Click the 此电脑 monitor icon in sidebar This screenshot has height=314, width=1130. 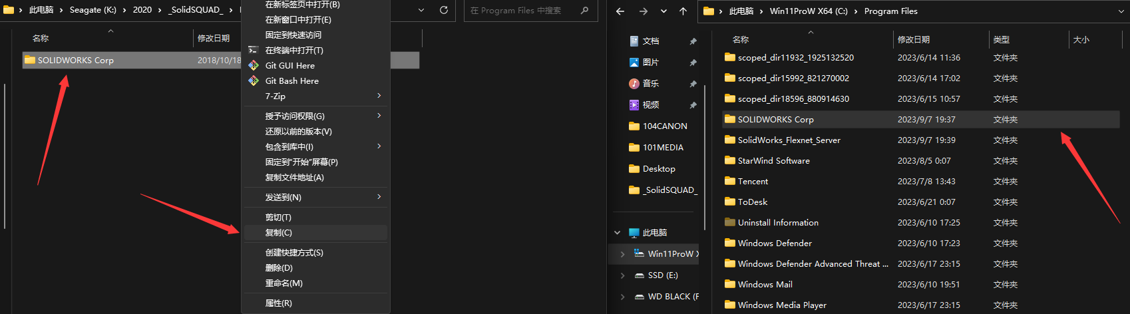(x=634, y=232)
